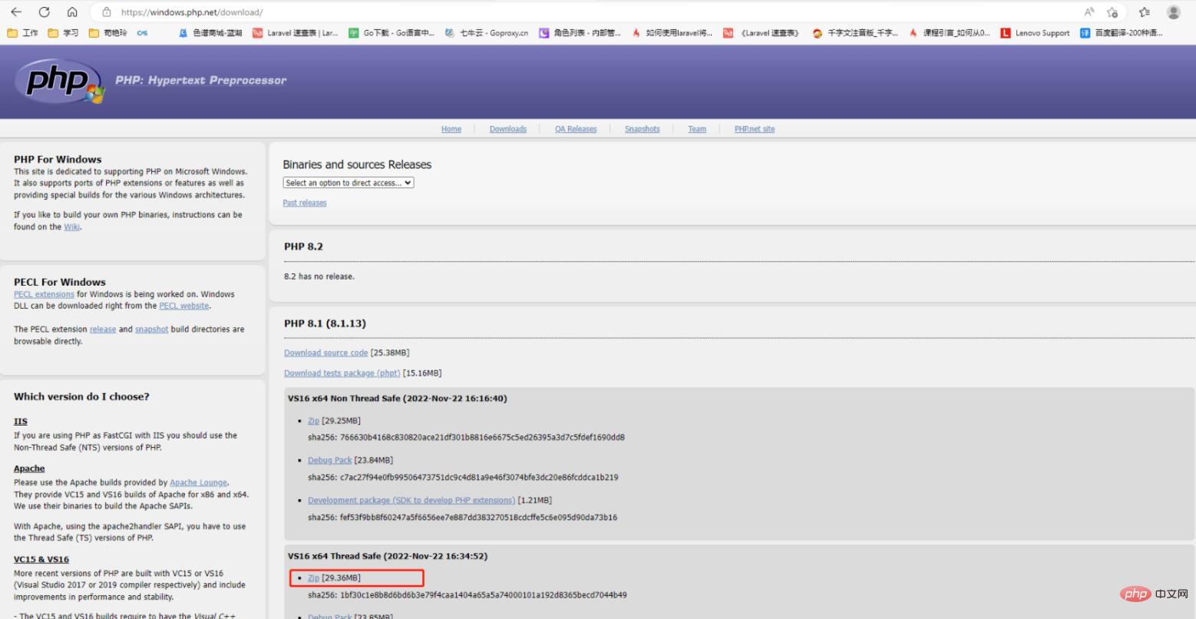
Task: Open the Go下载 - Go语言中 bookmark
Action: tap(392, 33)
